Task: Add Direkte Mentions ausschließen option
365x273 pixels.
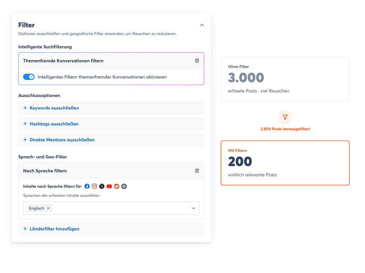Action: [111, 140]
